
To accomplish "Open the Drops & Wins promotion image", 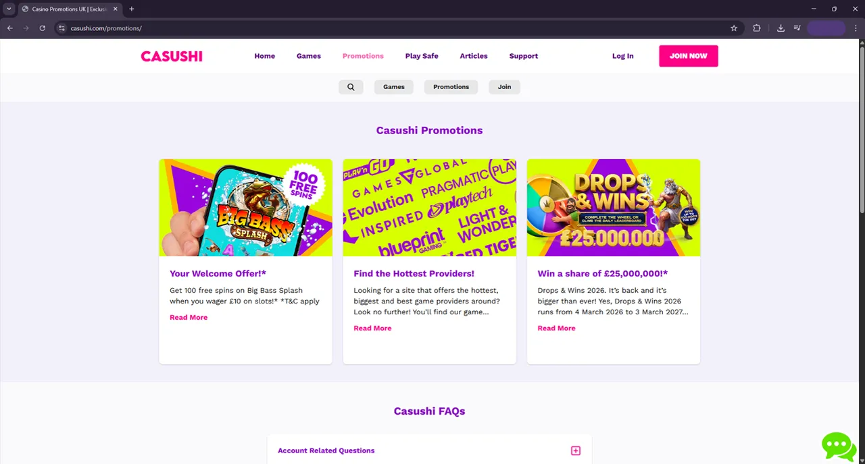I will tap(613, 208).
